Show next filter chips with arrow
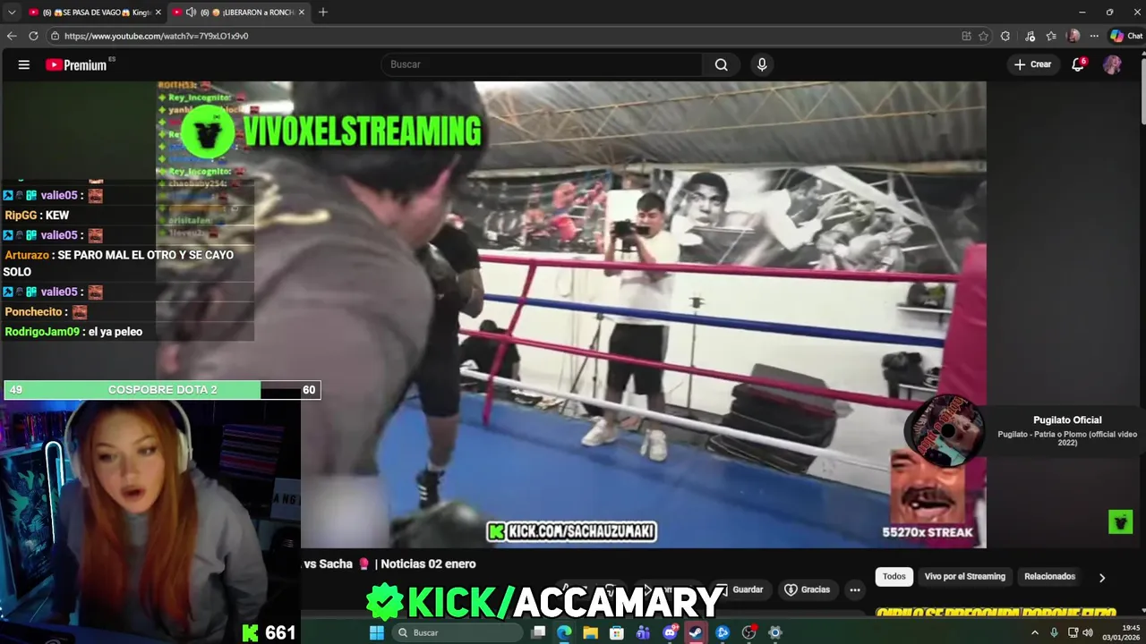This screenshot has height=644, width=1146. (x=1102, y=578)
